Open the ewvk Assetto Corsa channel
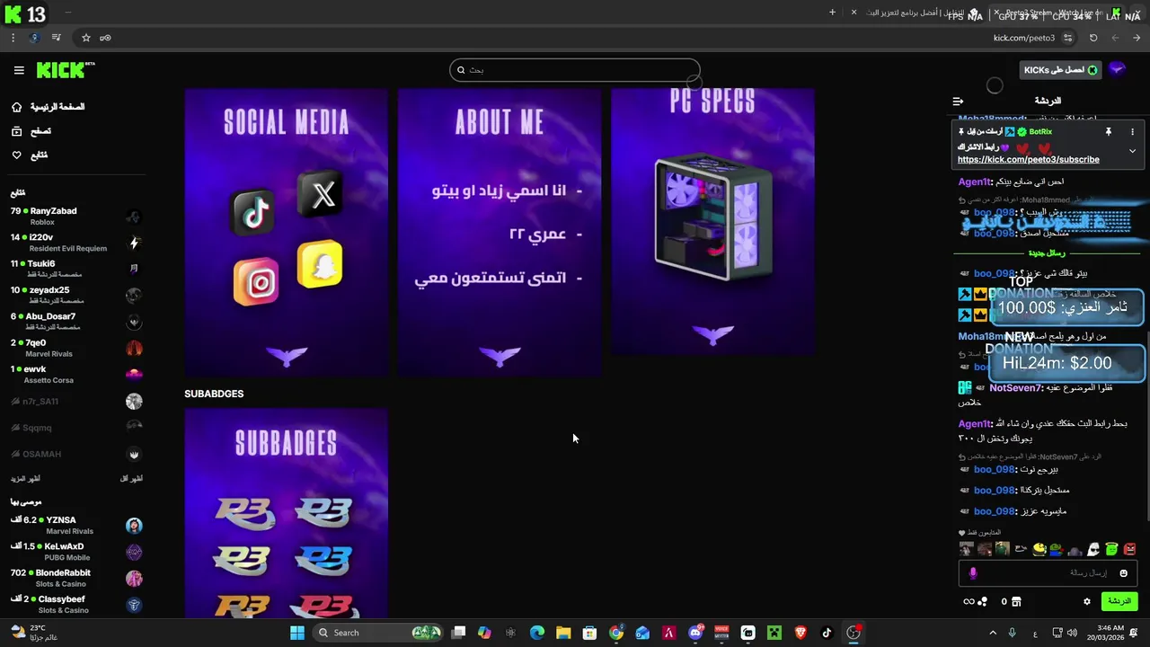 75,374
